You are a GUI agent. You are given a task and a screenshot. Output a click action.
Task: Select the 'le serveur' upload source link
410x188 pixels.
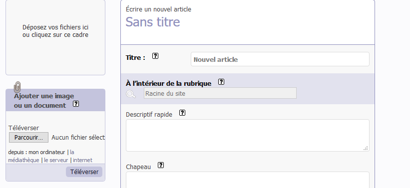[56, 160]
